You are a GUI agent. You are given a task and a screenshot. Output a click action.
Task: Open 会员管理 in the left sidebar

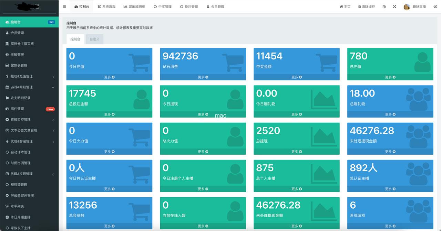pyautogui.click(x=17, y=33)
